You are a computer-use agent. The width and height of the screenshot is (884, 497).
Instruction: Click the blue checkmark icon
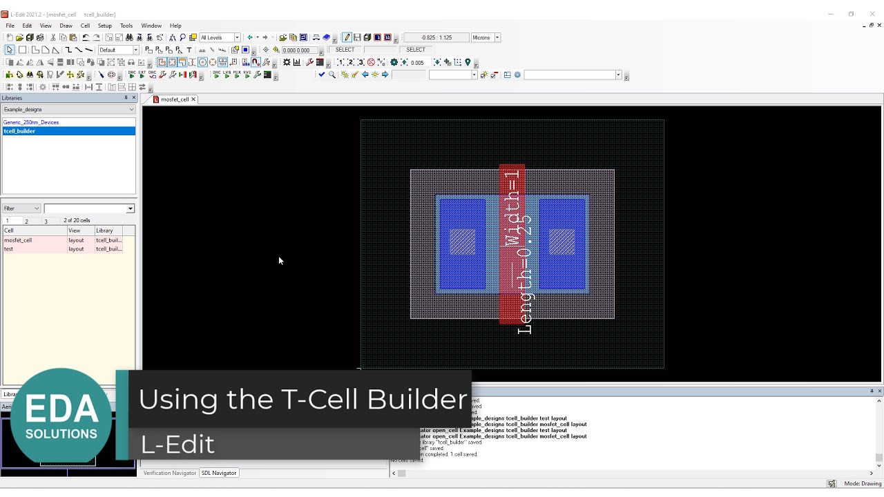(322, 75)
